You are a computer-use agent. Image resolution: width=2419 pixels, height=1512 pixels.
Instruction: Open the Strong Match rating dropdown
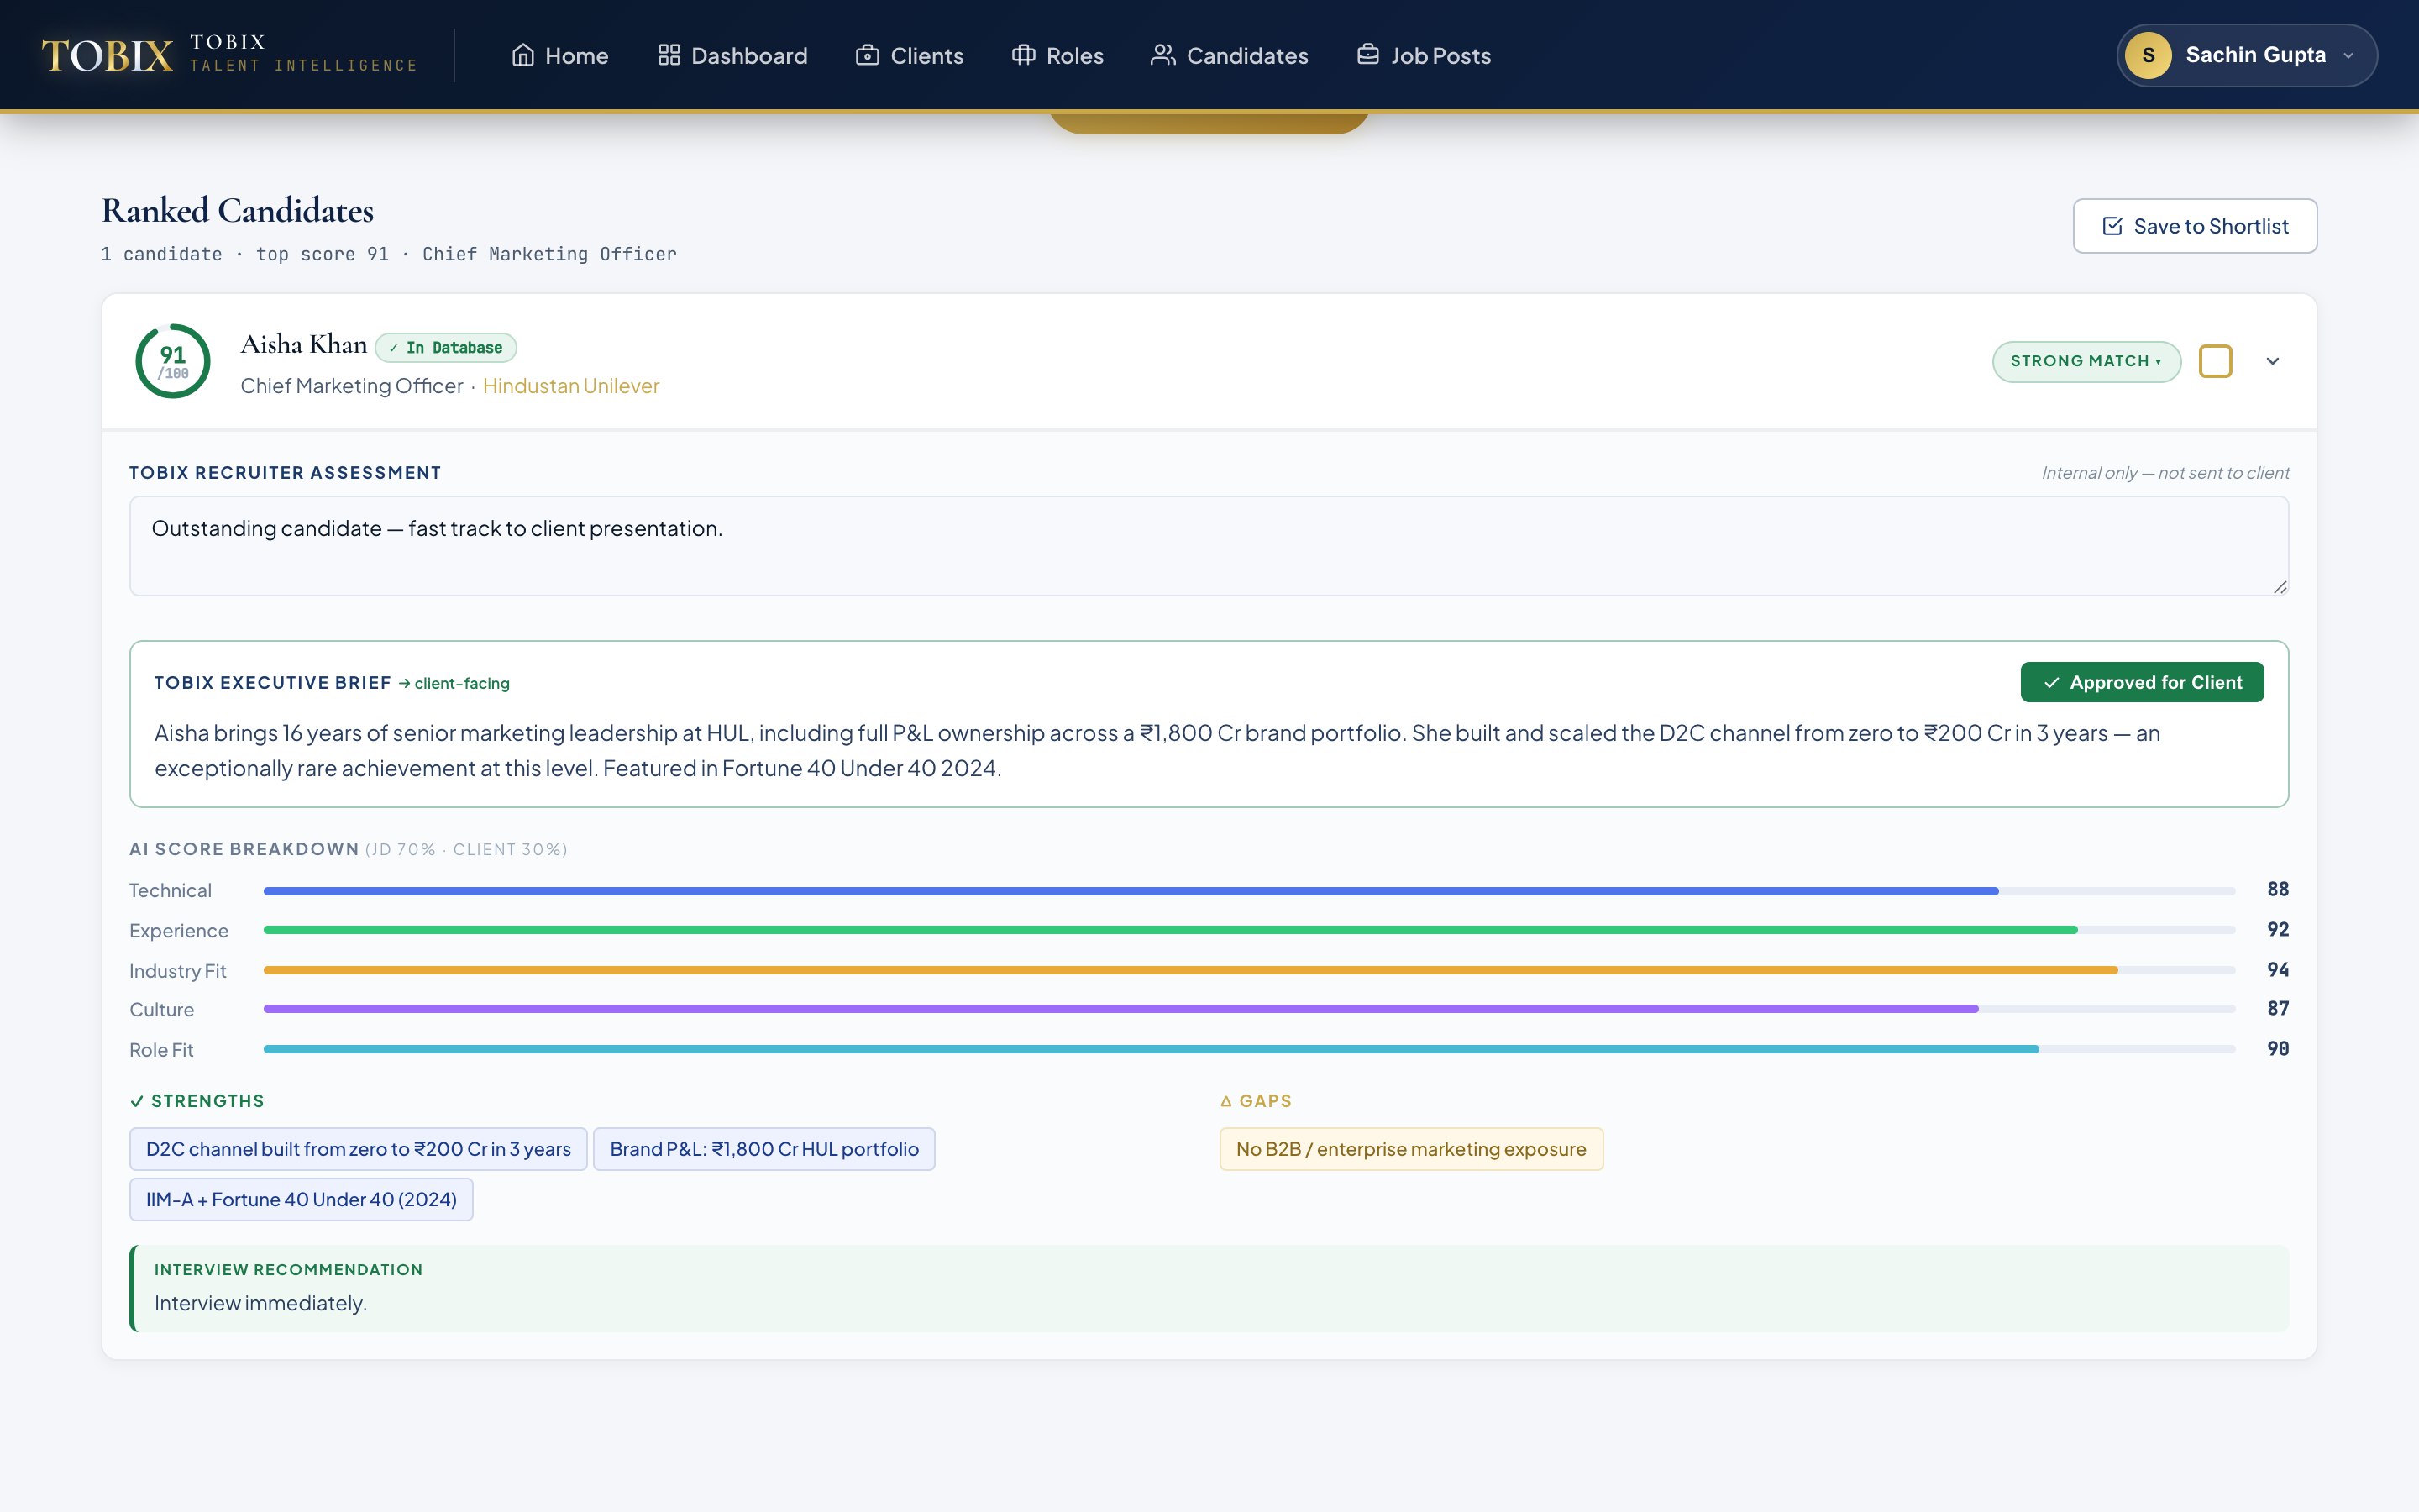tap(2086, 361)
